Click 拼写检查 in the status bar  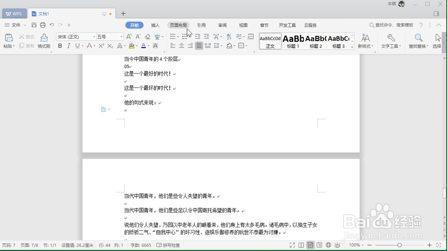tap(168, 245)
